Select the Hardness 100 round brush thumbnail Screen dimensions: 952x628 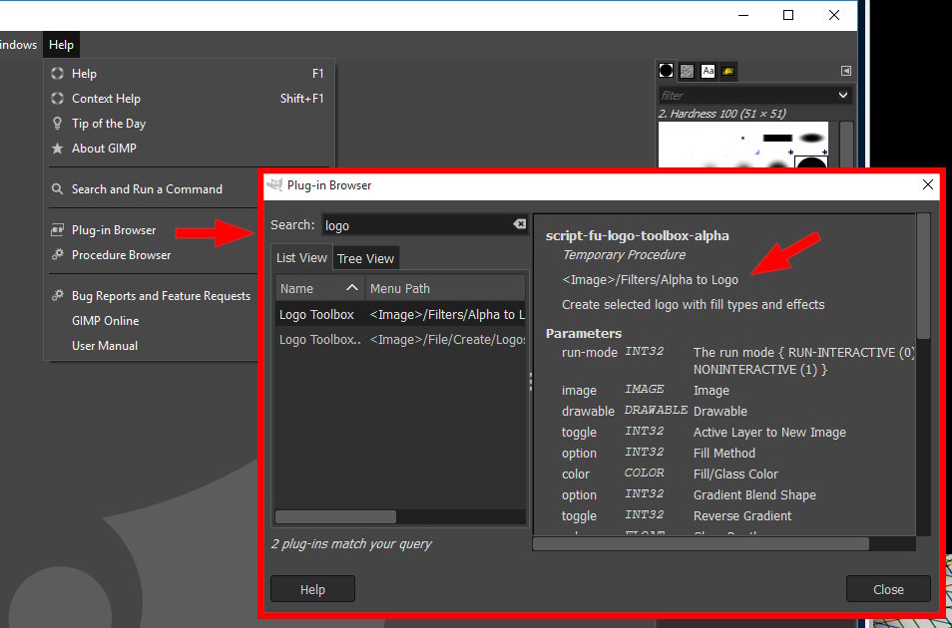(x=811, y=162)
